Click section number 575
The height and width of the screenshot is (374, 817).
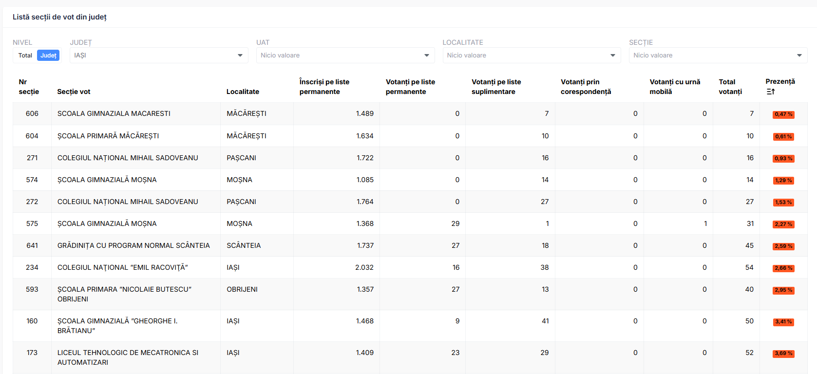coord(32,224)
